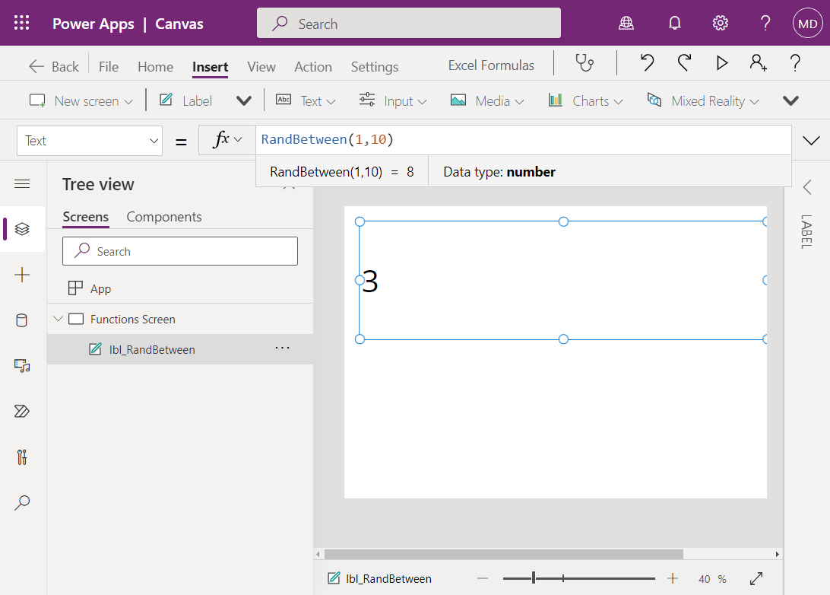Expand the formula bar chevron
The width and height of the screenshot is (830, 595).
pos(811,141)
